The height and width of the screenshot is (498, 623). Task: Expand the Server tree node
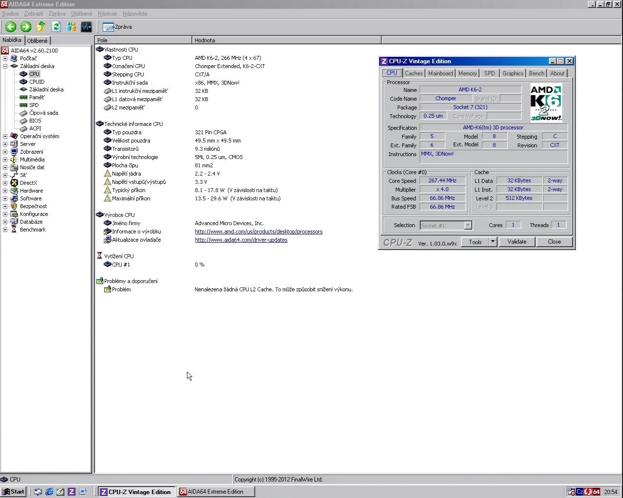point(5,144)
